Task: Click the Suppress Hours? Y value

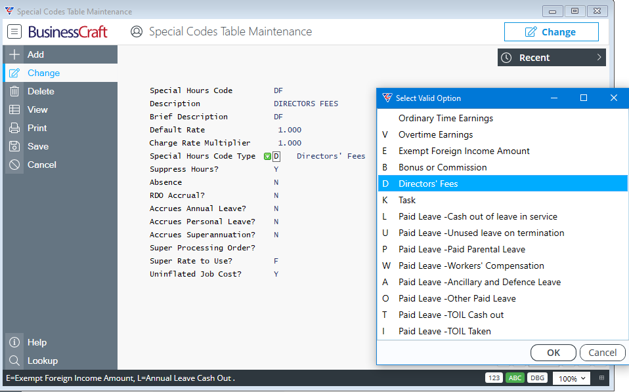Action: [276, 169]
